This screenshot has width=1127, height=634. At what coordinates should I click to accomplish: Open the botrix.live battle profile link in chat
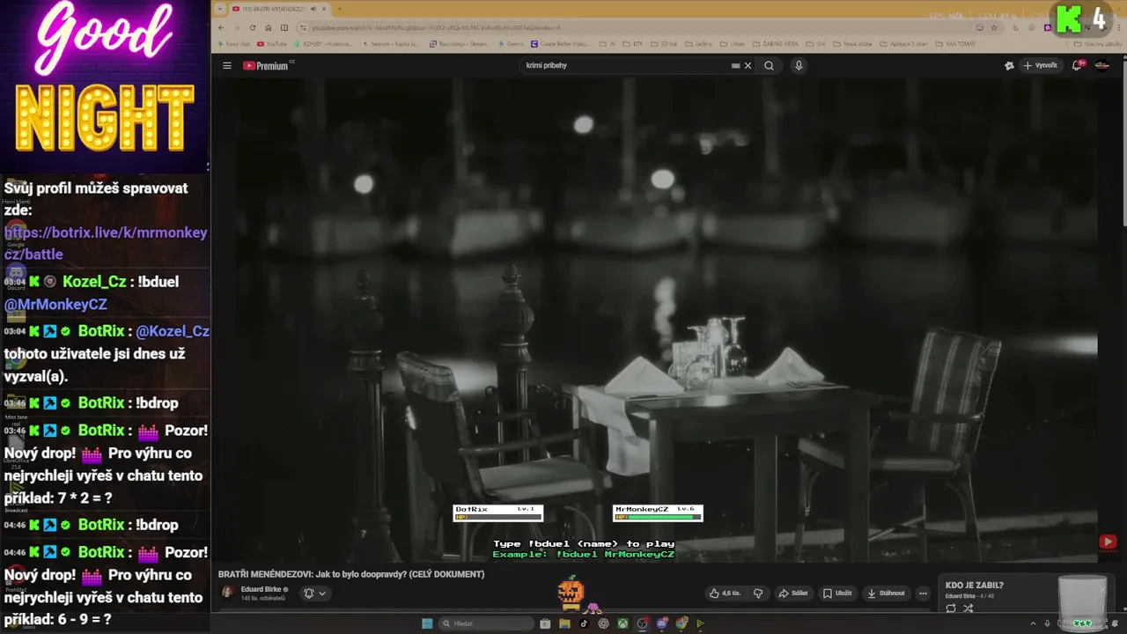pos(106,243)
